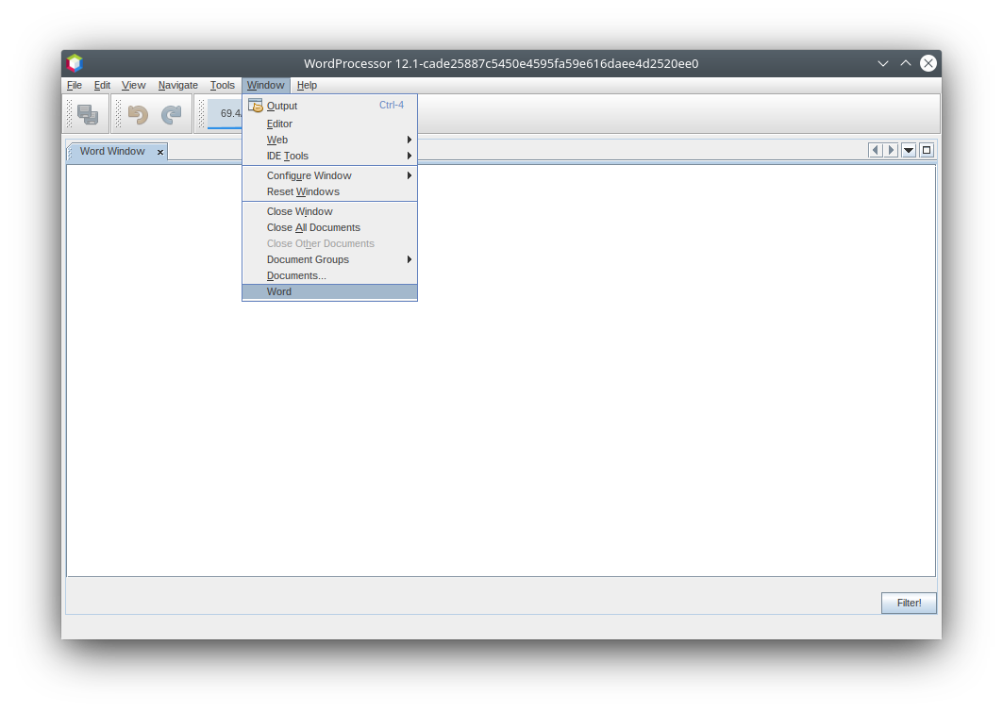Viewport: 1003px width, 712px height.
Task: Show opened documents list dropdown arrow
Action: coord(909,150)
